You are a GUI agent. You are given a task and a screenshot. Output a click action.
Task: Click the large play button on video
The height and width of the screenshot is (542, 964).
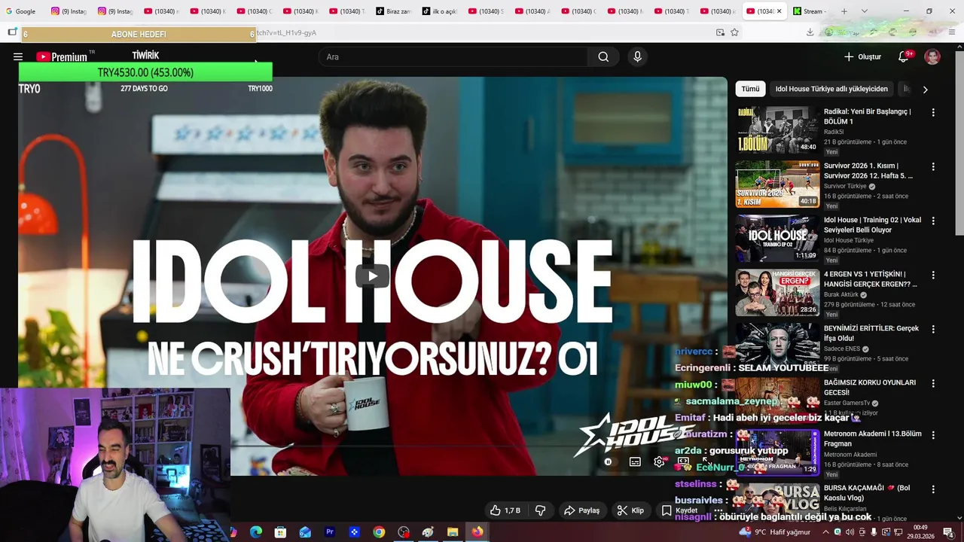click(372, 276)
